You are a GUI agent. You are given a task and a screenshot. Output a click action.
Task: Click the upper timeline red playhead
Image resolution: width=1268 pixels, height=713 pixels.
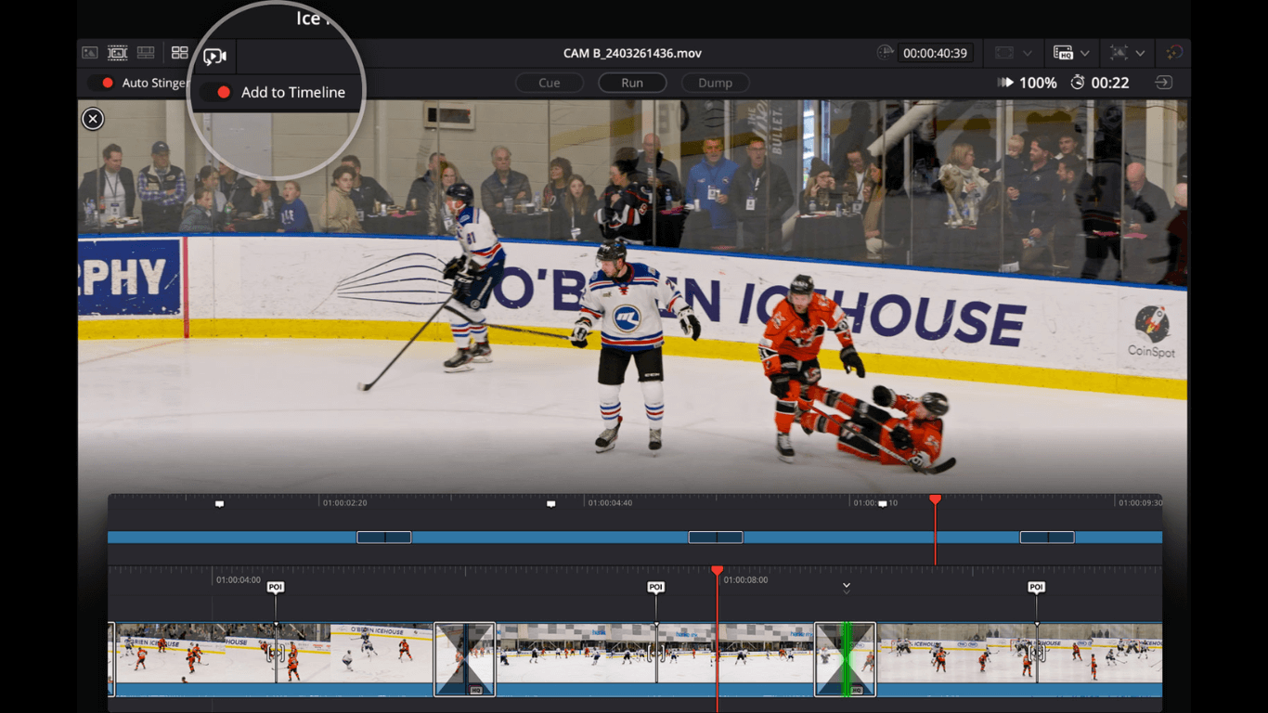click(936, 500)
